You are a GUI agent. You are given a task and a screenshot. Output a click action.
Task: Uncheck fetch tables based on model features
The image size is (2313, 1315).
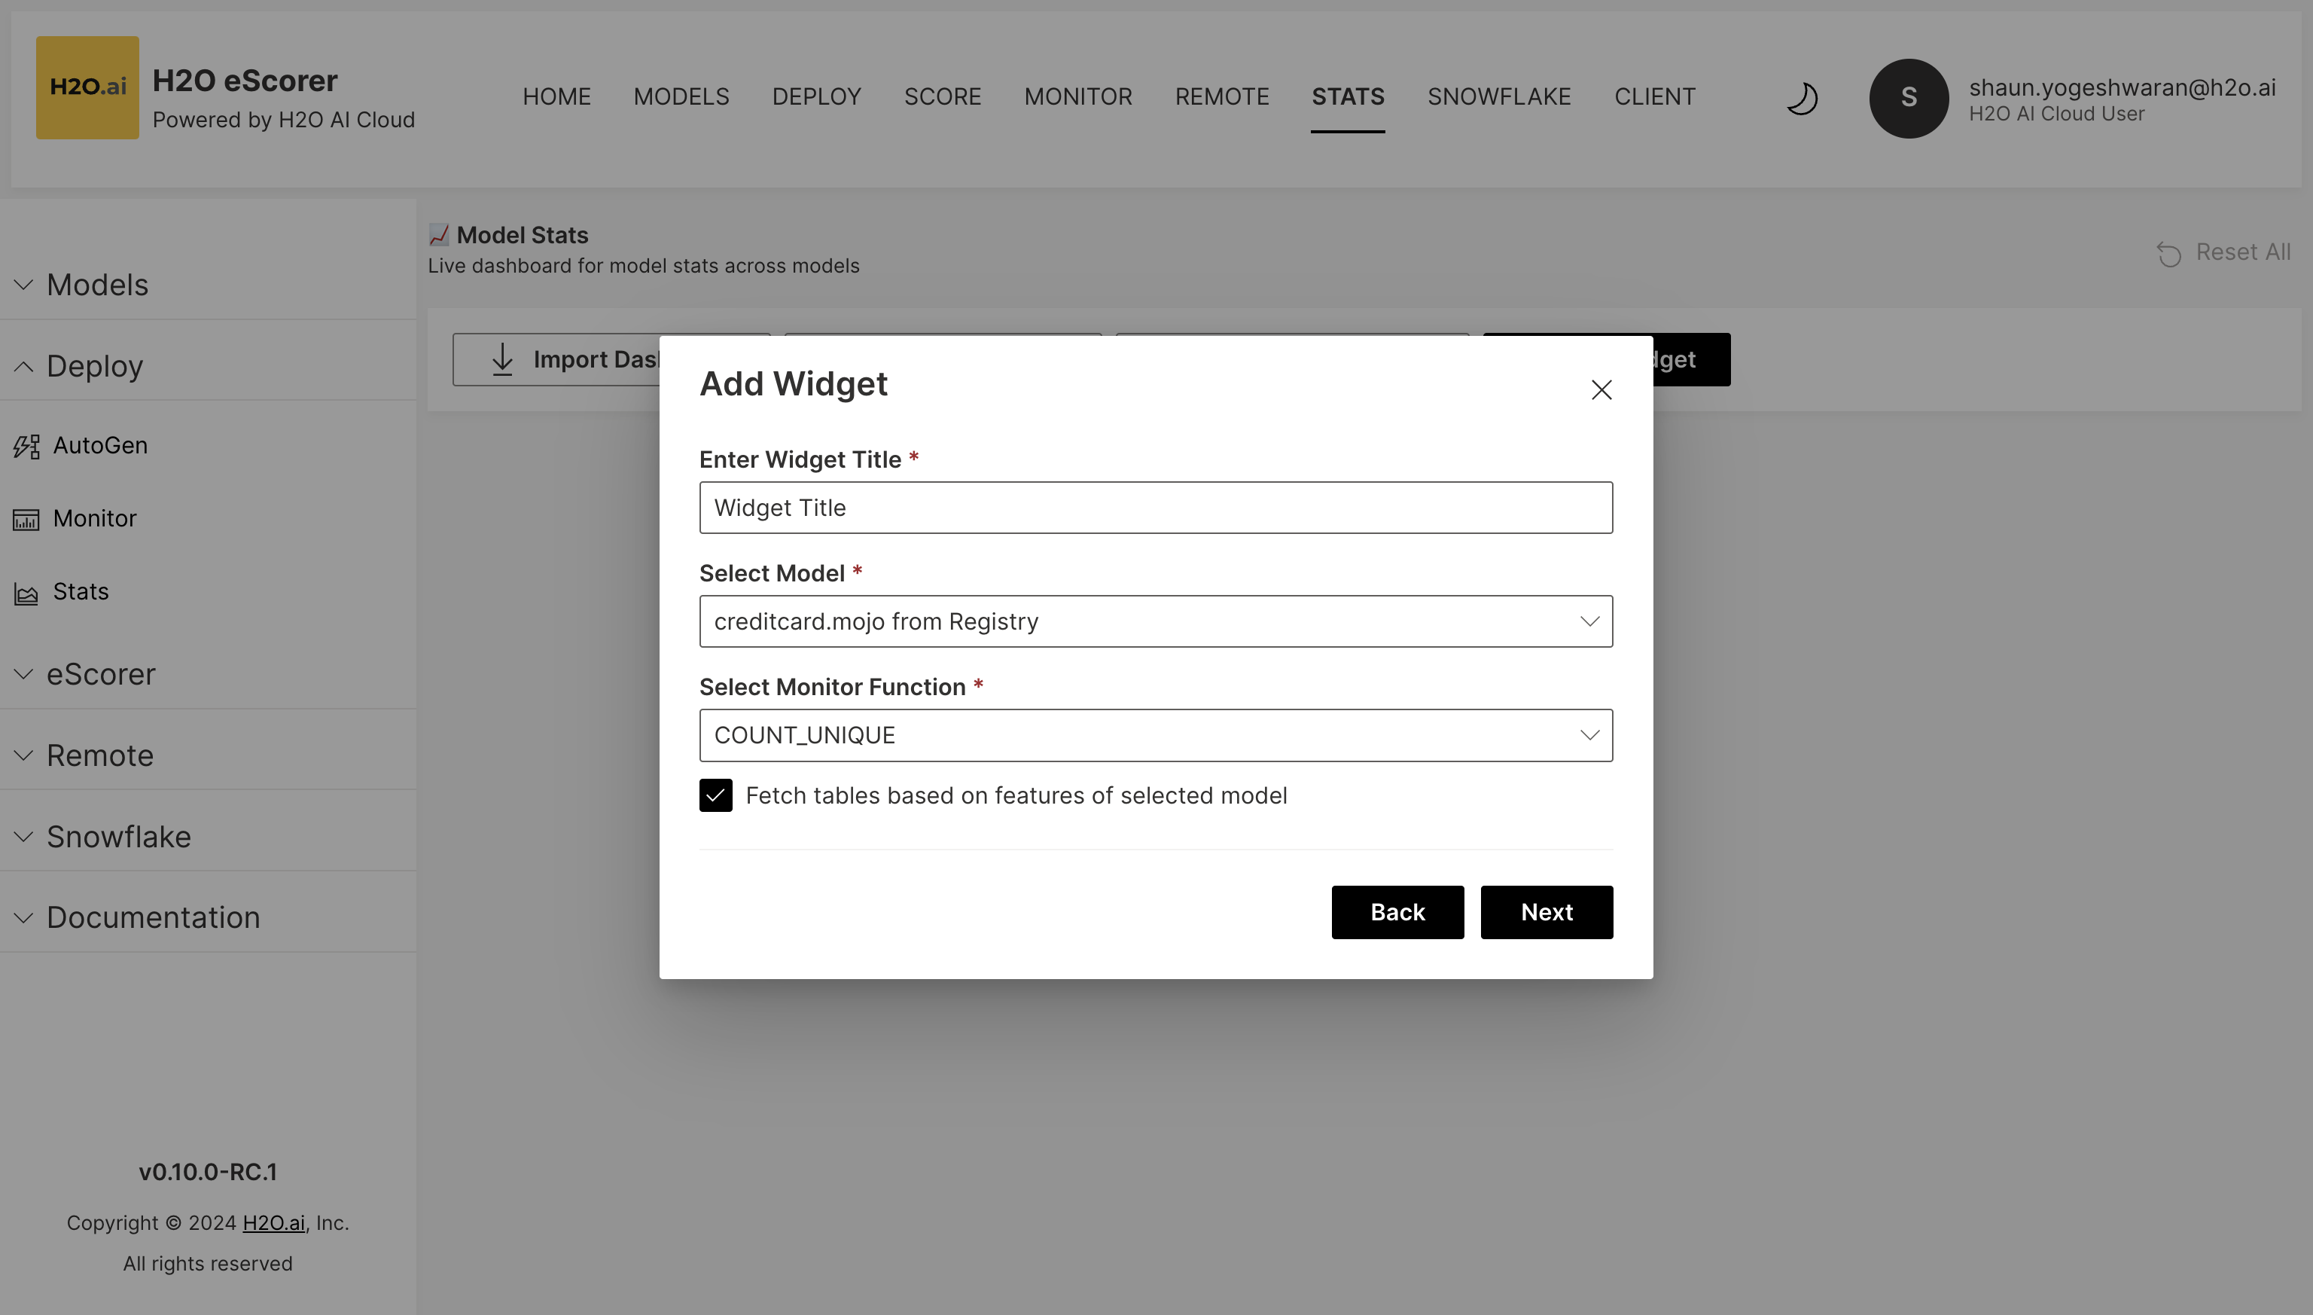pos(715,795)
